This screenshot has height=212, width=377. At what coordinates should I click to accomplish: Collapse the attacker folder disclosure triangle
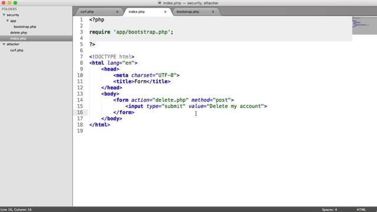[x=4, y=44]
